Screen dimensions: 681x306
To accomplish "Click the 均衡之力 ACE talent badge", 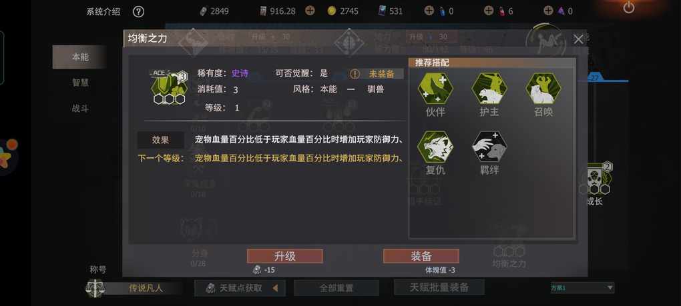I will point(169,87).
